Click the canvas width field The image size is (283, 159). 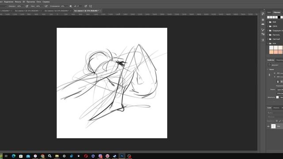pyautogui.click(x=279, y=73)
